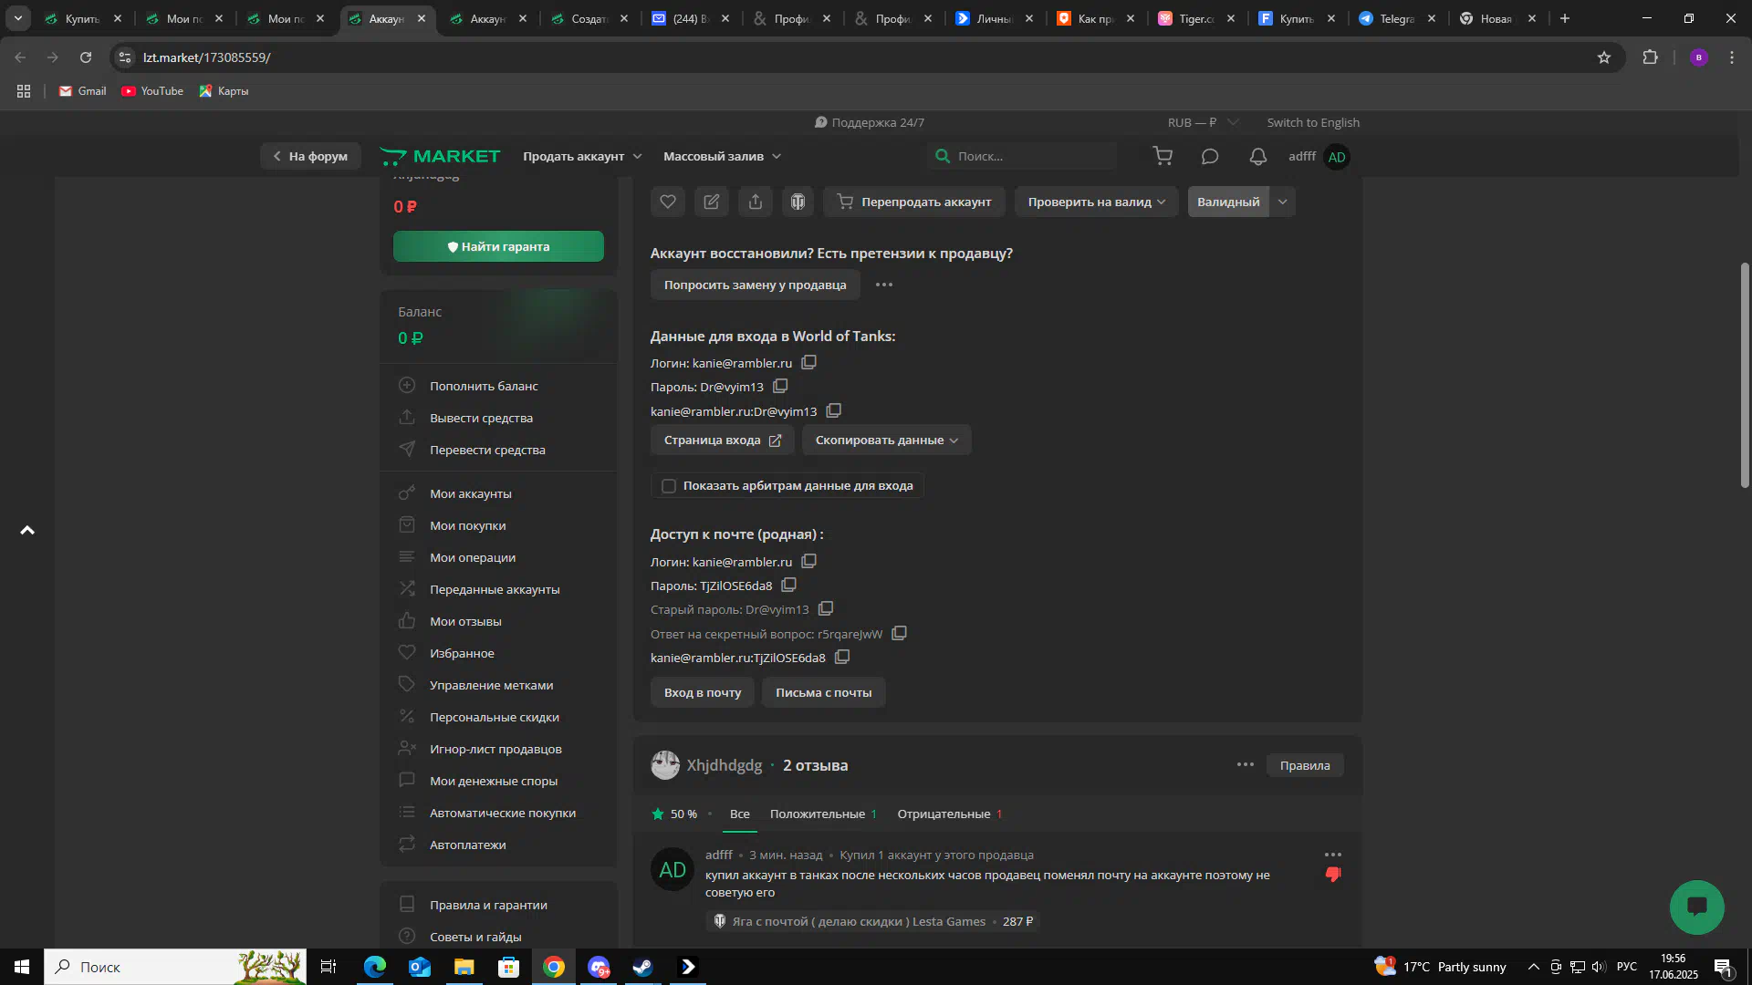Expand the Массовый залив dropdown
The height and width of the screenshot is (985, 1752).
click(x=722, y=156)
